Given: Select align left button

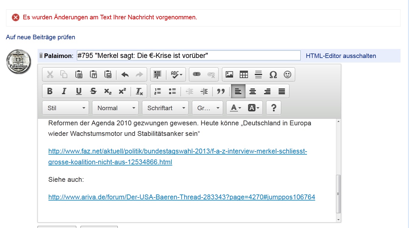Looking at the screenshot, I should tap(238, 91).
